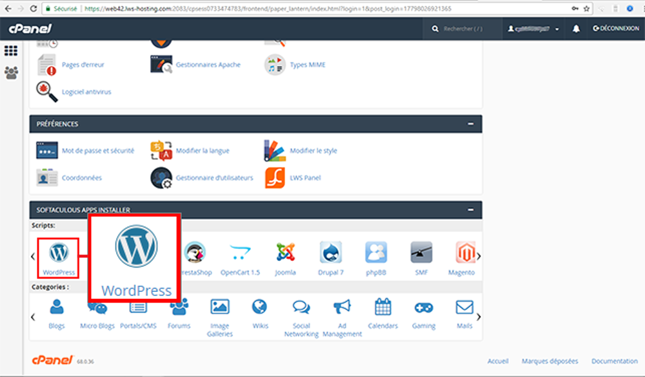Show previous categories with left arrow
The width and height of the screenshot is (645, 377).
coord(33,317)
